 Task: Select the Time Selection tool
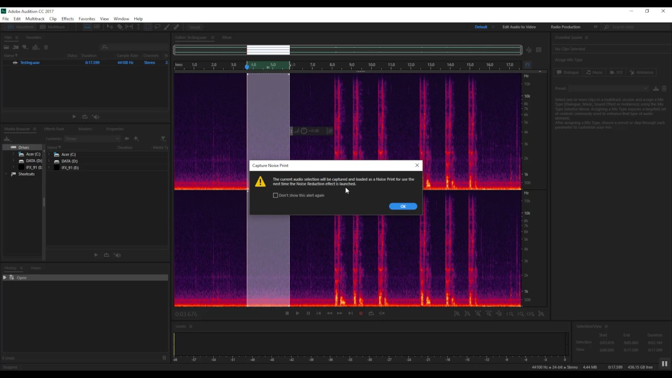[x=138, y=27]
